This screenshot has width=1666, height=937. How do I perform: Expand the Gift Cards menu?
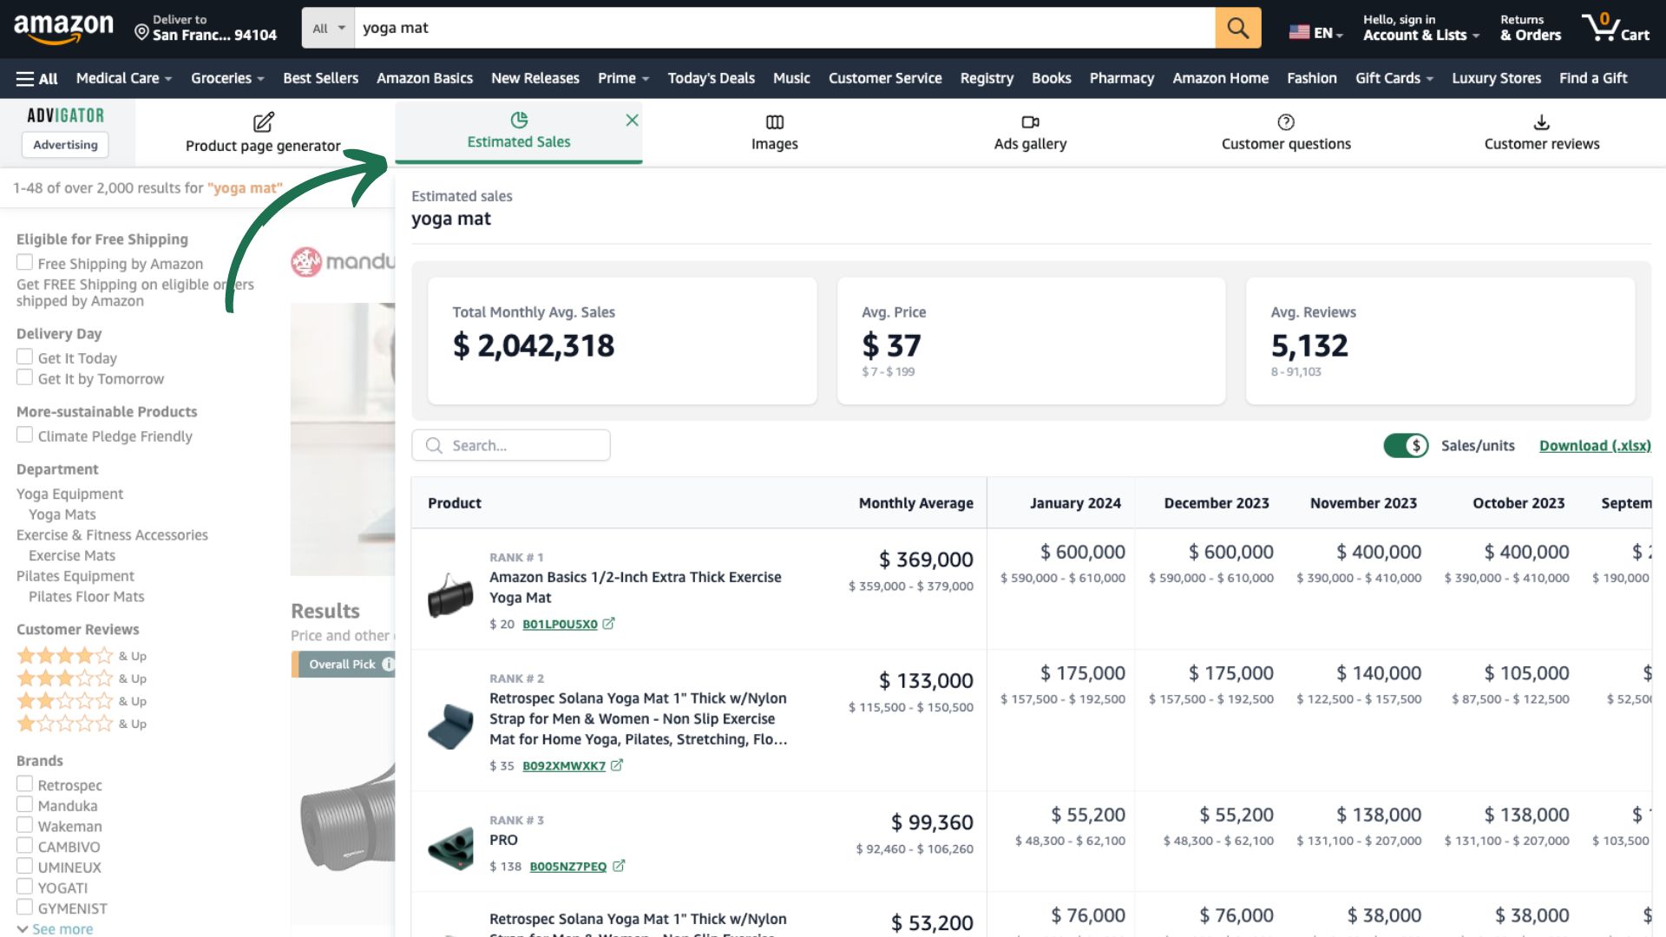1394,78
